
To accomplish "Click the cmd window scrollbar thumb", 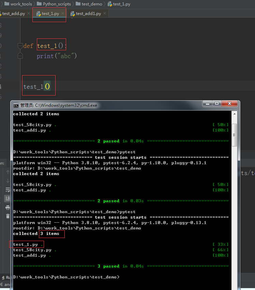I will 235,135.
